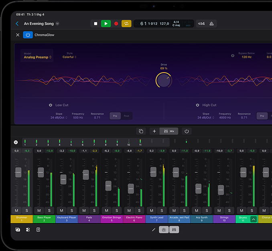Click the metronome icon
Viewport: 272px width, 251px height.
pos(211,24)
